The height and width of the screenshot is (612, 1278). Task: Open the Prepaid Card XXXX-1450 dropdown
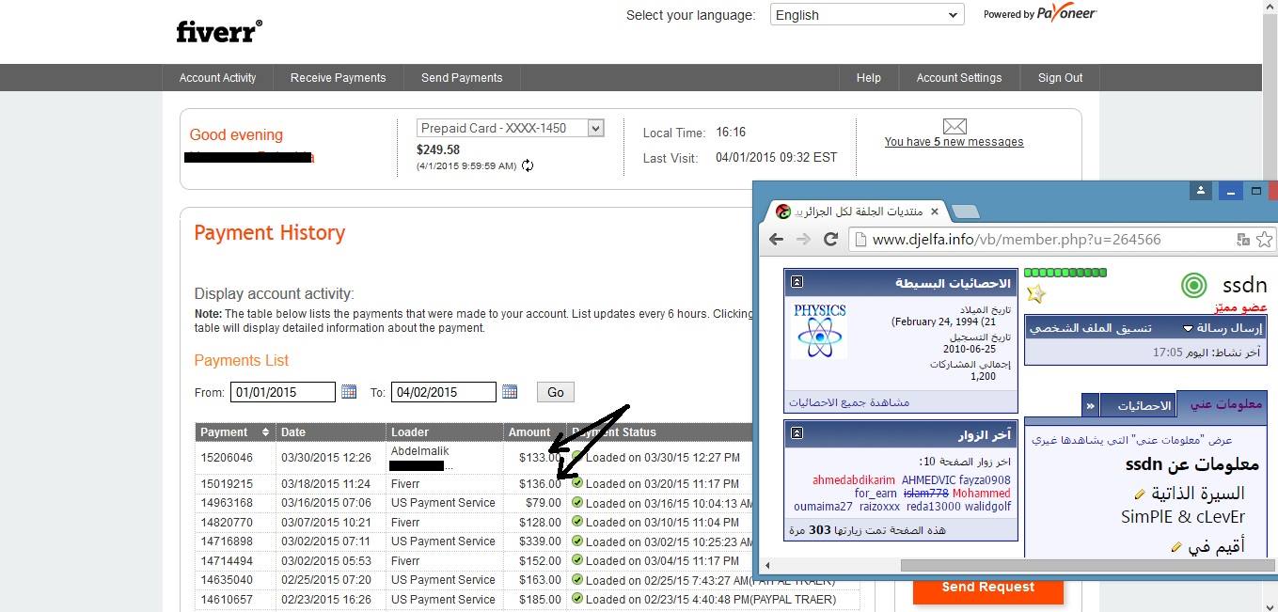point(510,128)
